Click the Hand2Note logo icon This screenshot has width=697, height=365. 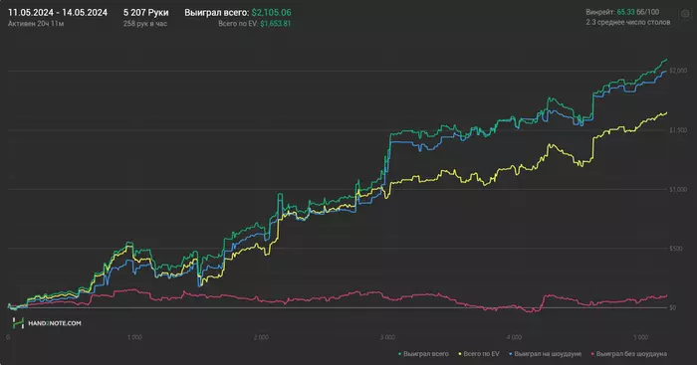tap(18, 323)
